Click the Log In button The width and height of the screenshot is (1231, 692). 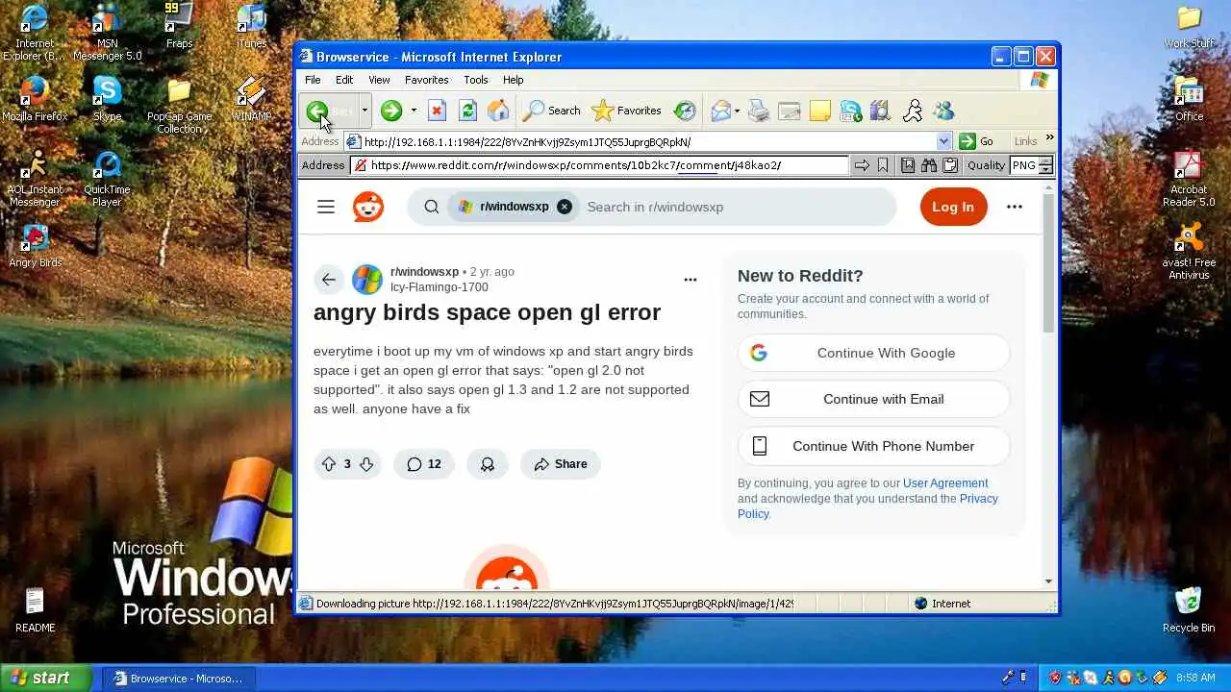pos(953,207)
